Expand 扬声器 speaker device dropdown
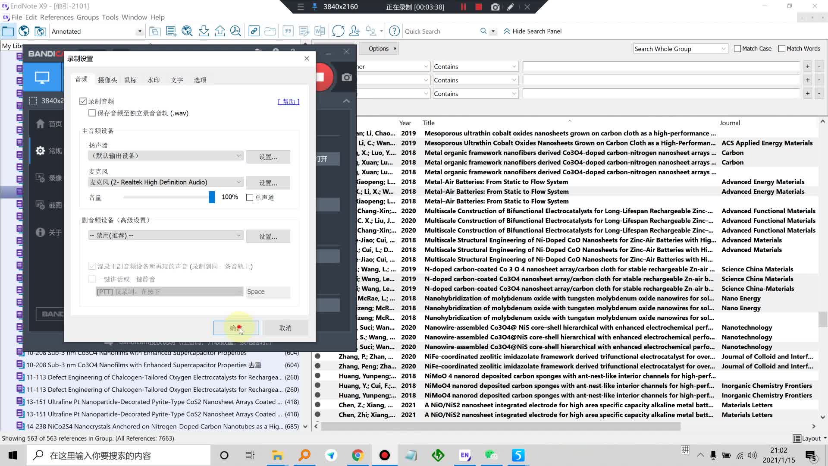Image resolution: width=828 pixels, height=466 pixels. tap(238, 157)
